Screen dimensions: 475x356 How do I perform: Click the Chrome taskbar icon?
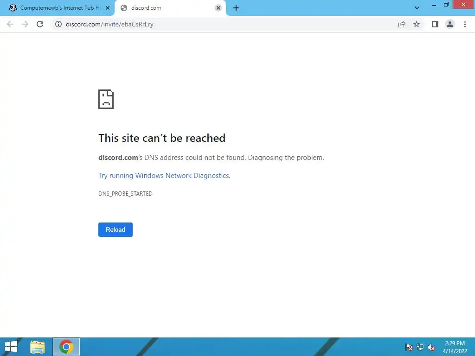[66, 347]
